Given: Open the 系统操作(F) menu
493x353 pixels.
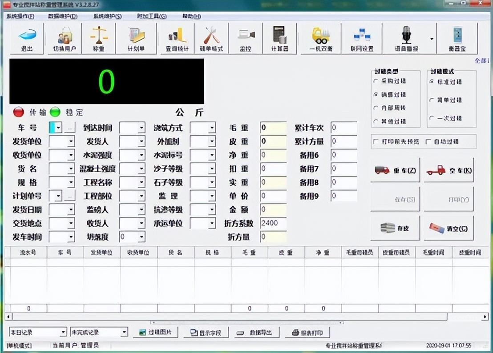Looking at the screenshot, I should (20, 16).
